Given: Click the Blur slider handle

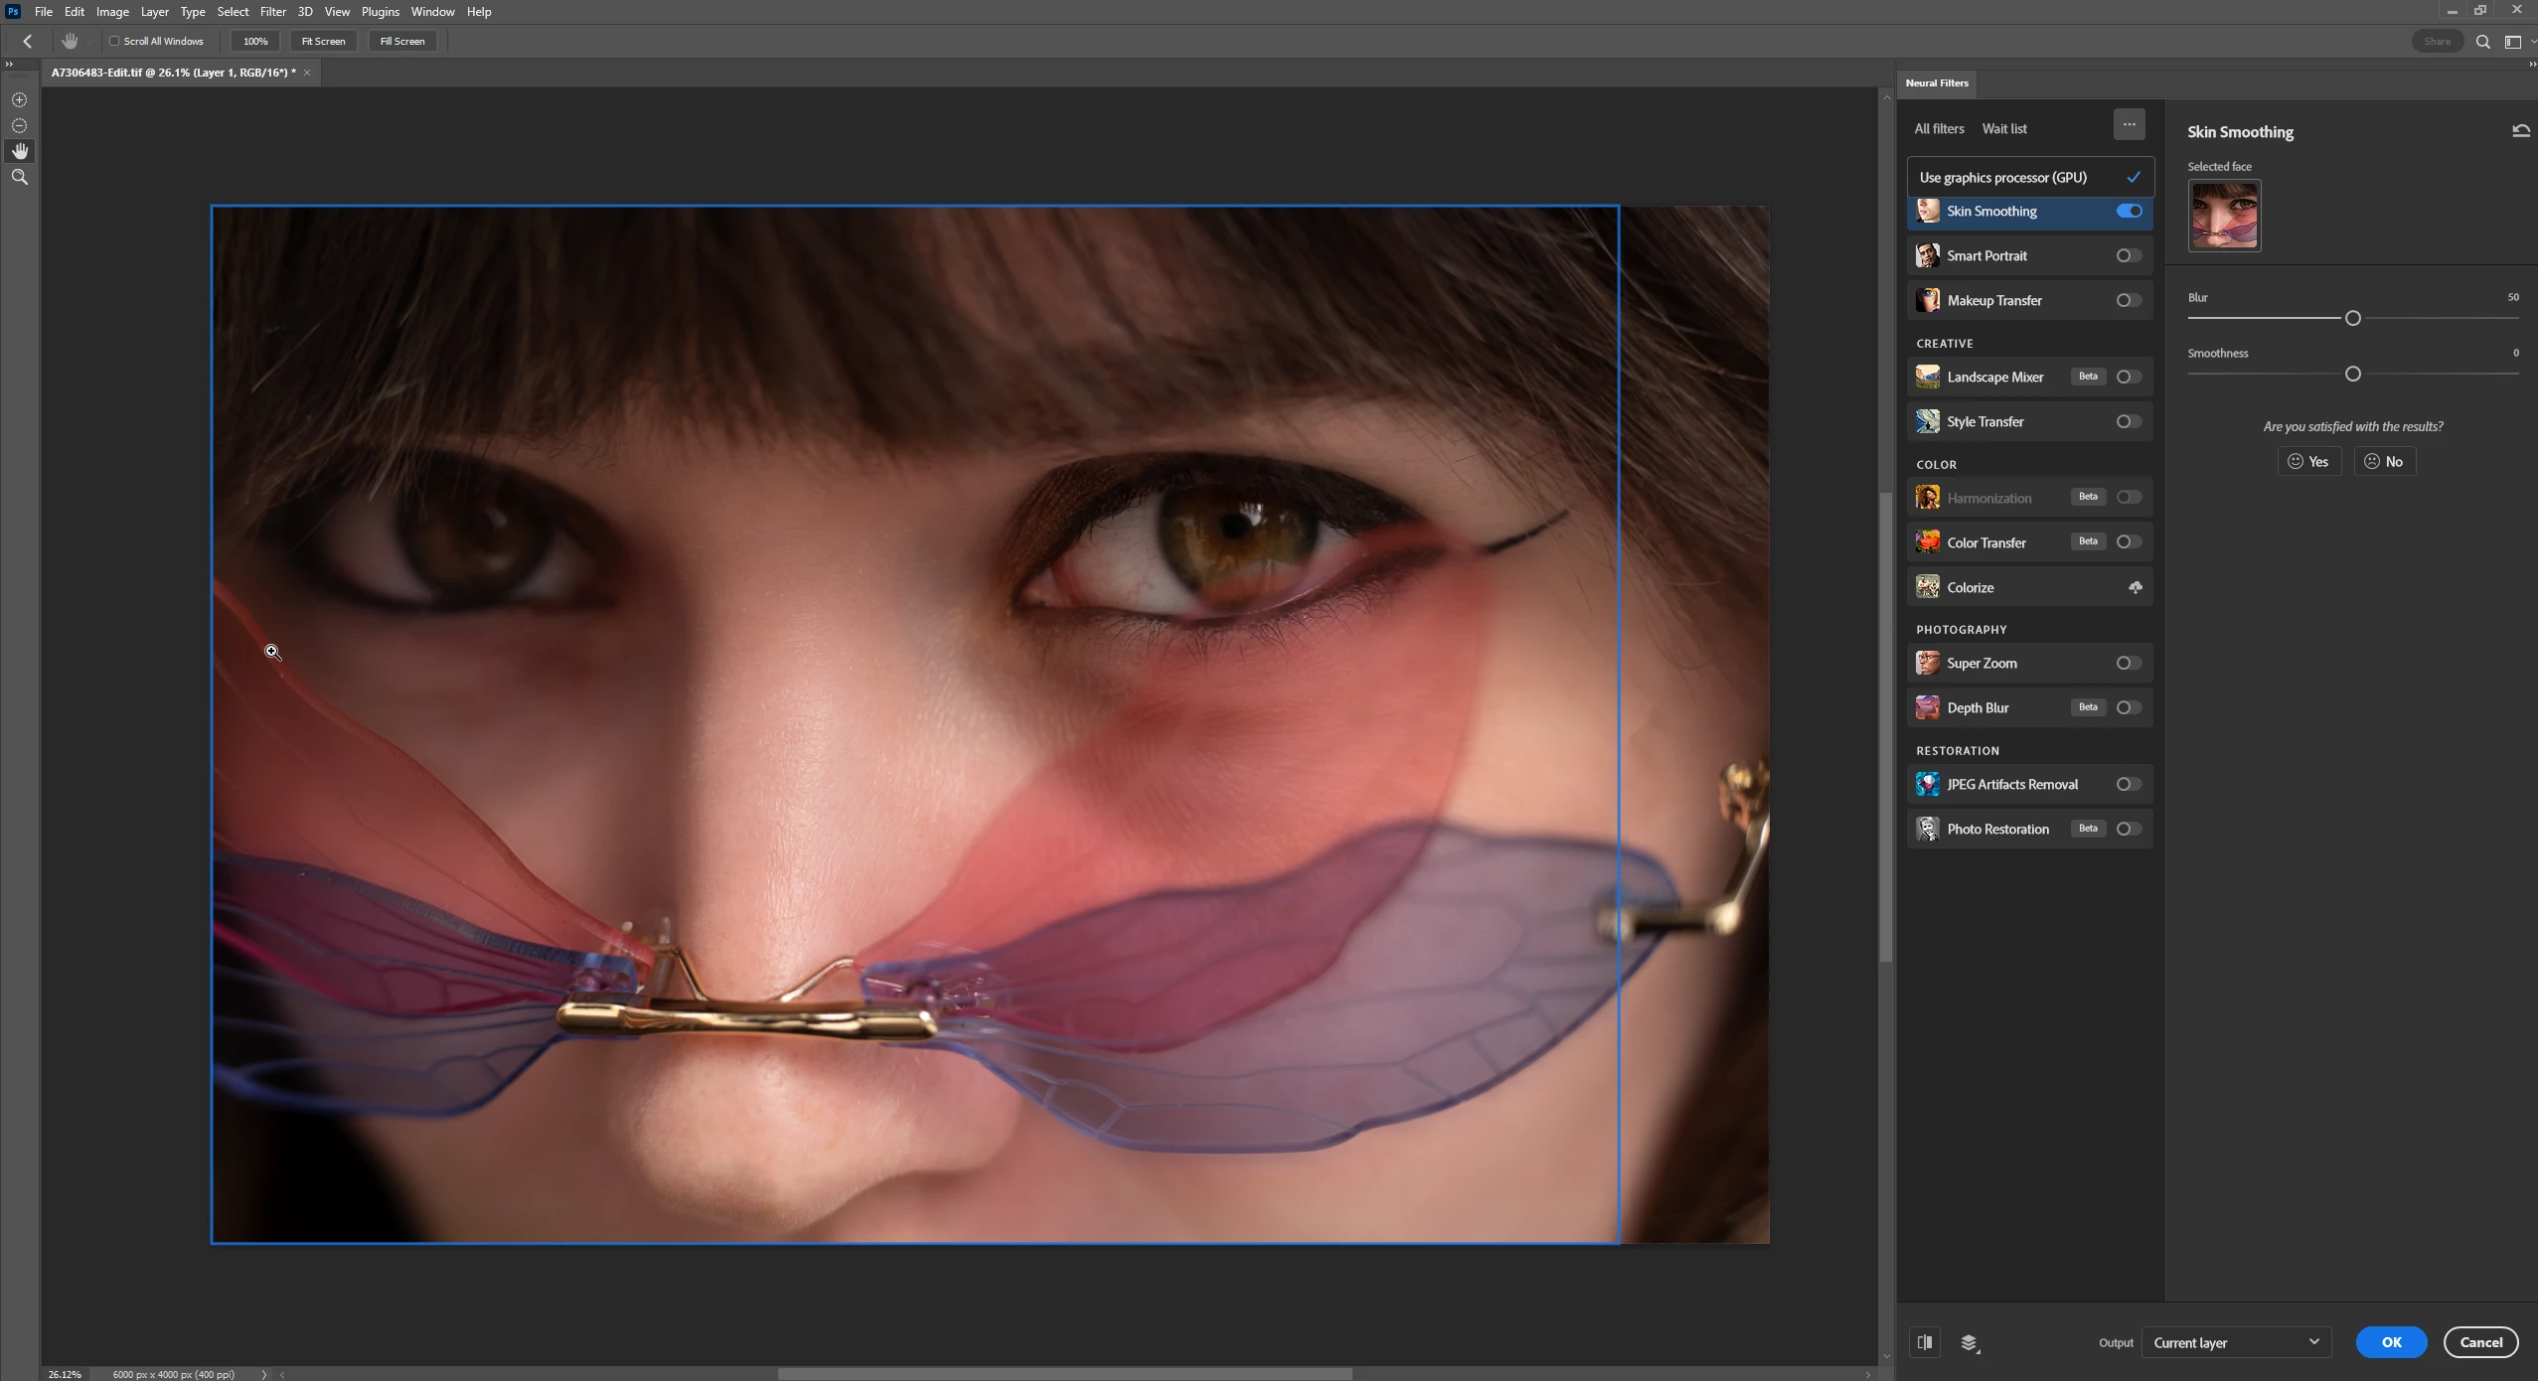Looking at the screenshot, I should 2352,319.
